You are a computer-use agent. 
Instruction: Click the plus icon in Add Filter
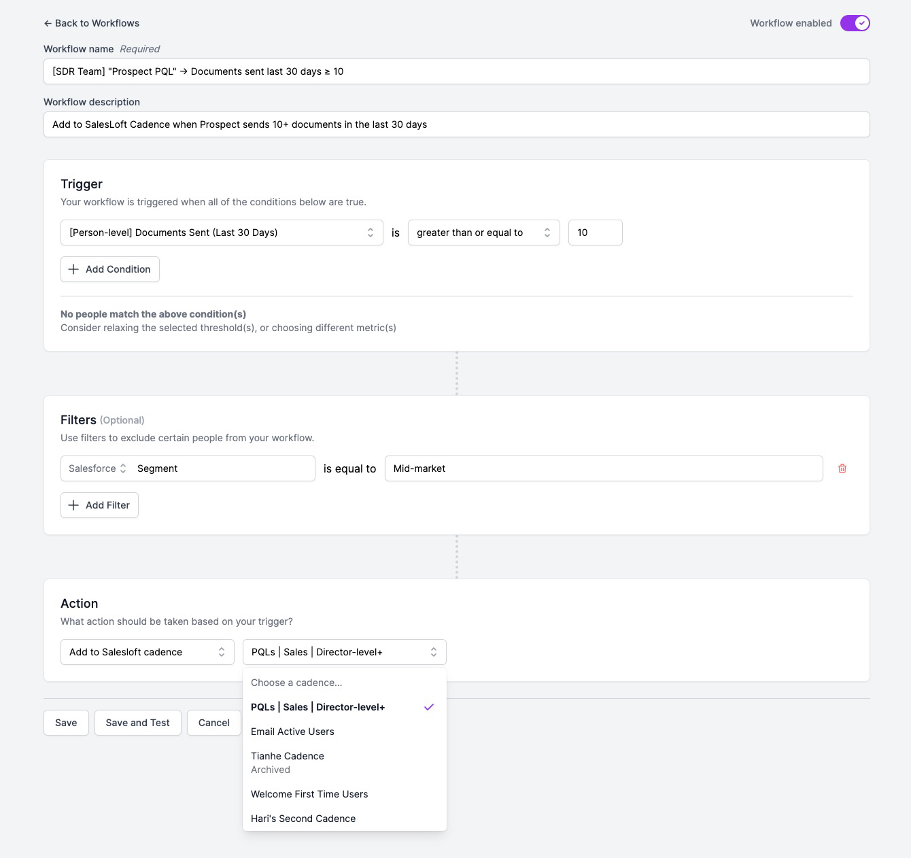tap(73, 505)
